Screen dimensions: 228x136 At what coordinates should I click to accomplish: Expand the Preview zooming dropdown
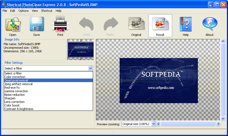click(x=154, y=124)
